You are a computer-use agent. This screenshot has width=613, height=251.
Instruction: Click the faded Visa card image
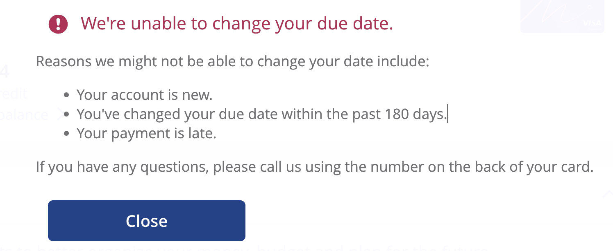562,16
